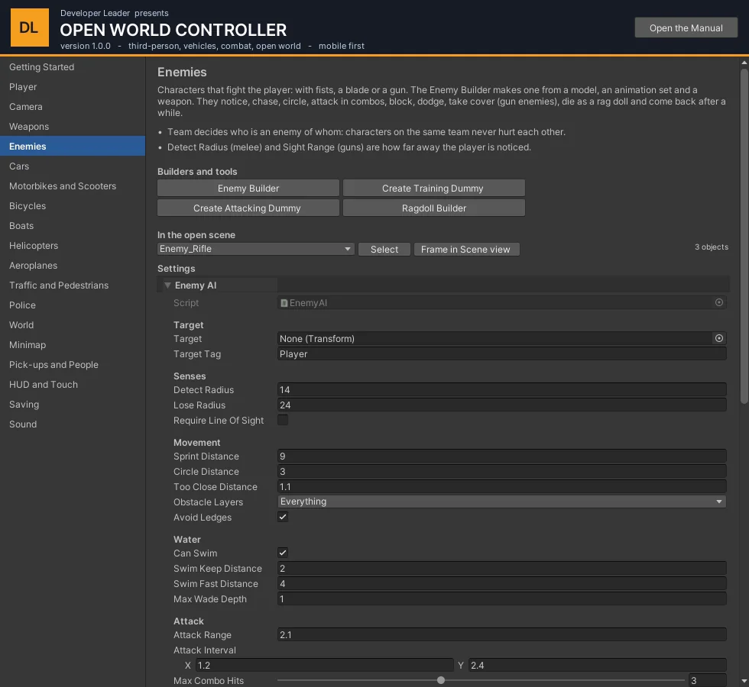Image resolution: width=749 pixels, height=687 pixels.
Task: Click Create Attacking Dummy button
Action: [x=248, y=208]
